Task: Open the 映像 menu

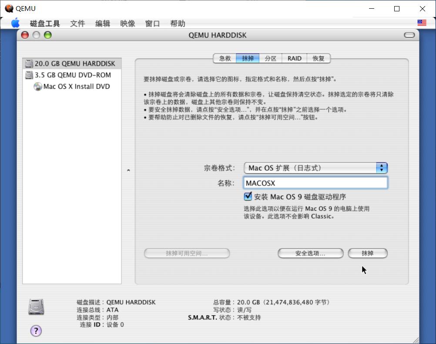Action: (127, 24)
